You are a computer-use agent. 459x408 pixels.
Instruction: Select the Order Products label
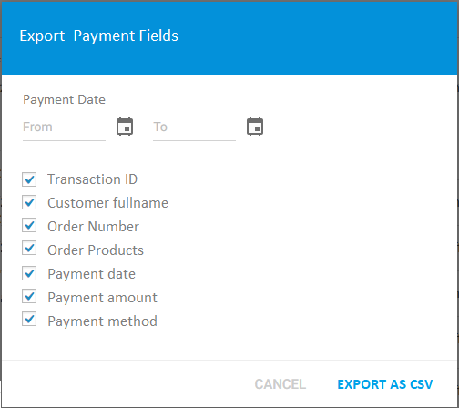[x=96, y=250]
